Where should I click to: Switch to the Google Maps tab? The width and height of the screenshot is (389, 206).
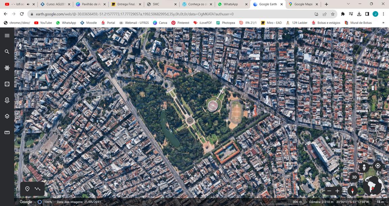pos(303,4)
